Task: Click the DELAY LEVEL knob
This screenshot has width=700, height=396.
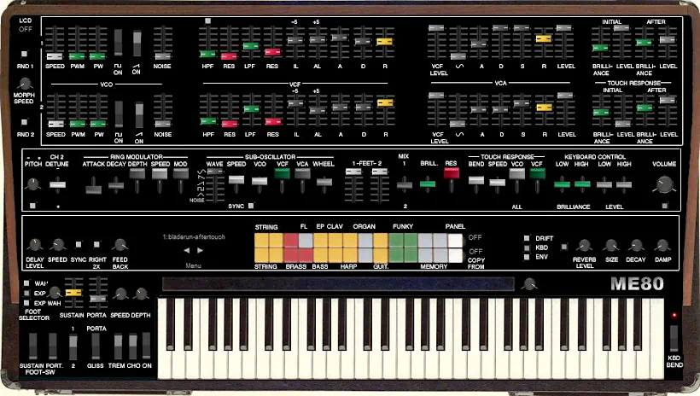Action: pos(35,245)
